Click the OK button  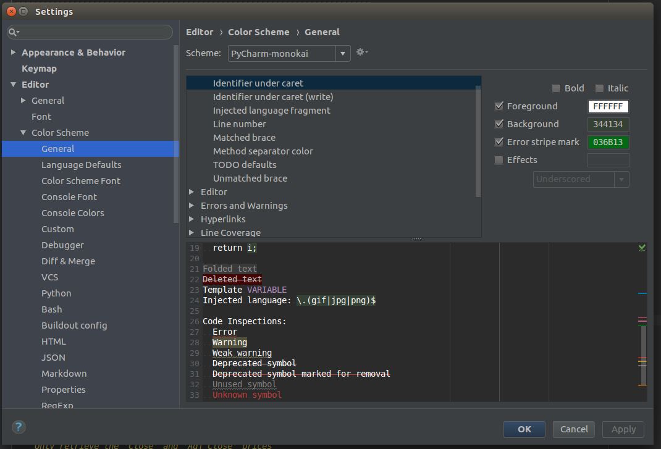click(x=524, y=429)
